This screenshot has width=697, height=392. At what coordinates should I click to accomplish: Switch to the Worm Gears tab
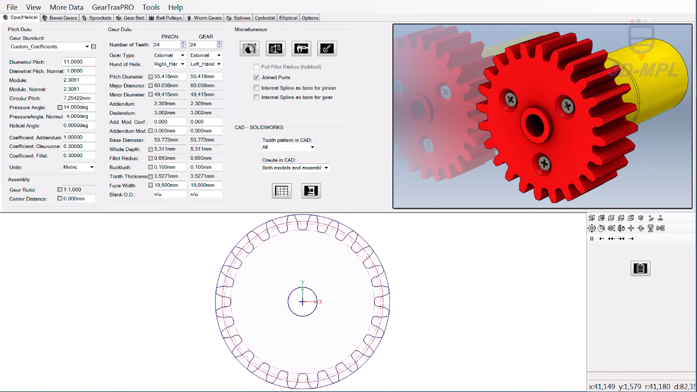[204, 18]
